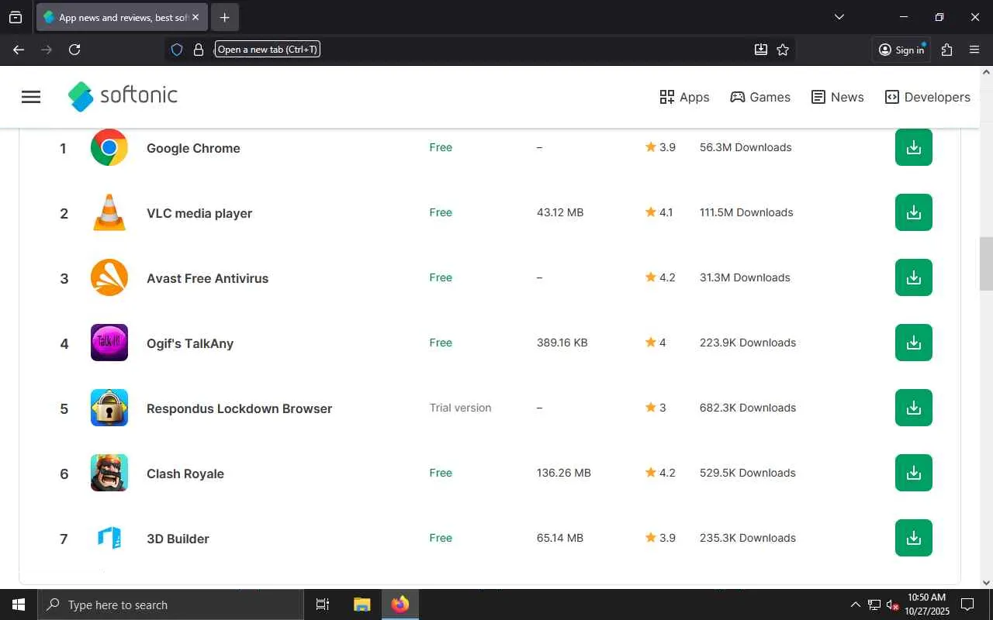
Task: Download 3D Builder with green button
Action: point(914,538)
